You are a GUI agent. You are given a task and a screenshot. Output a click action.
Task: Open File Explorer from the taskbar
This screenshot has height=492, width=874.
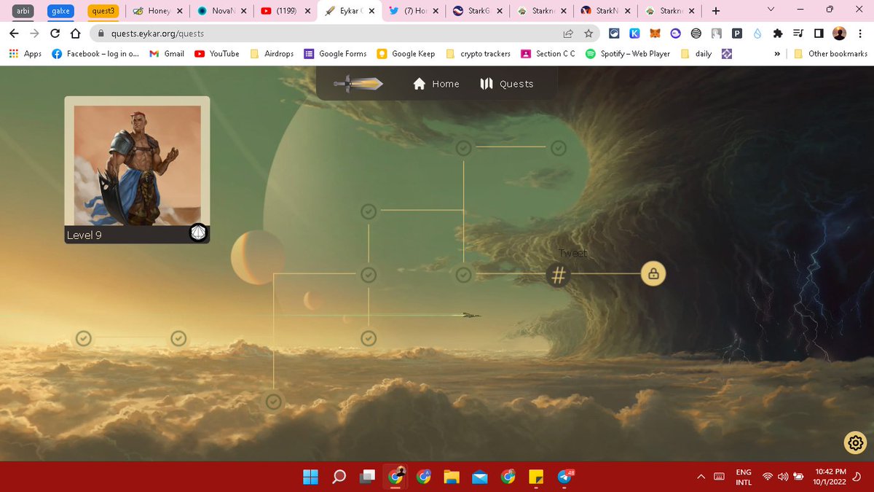click(452, 477)
